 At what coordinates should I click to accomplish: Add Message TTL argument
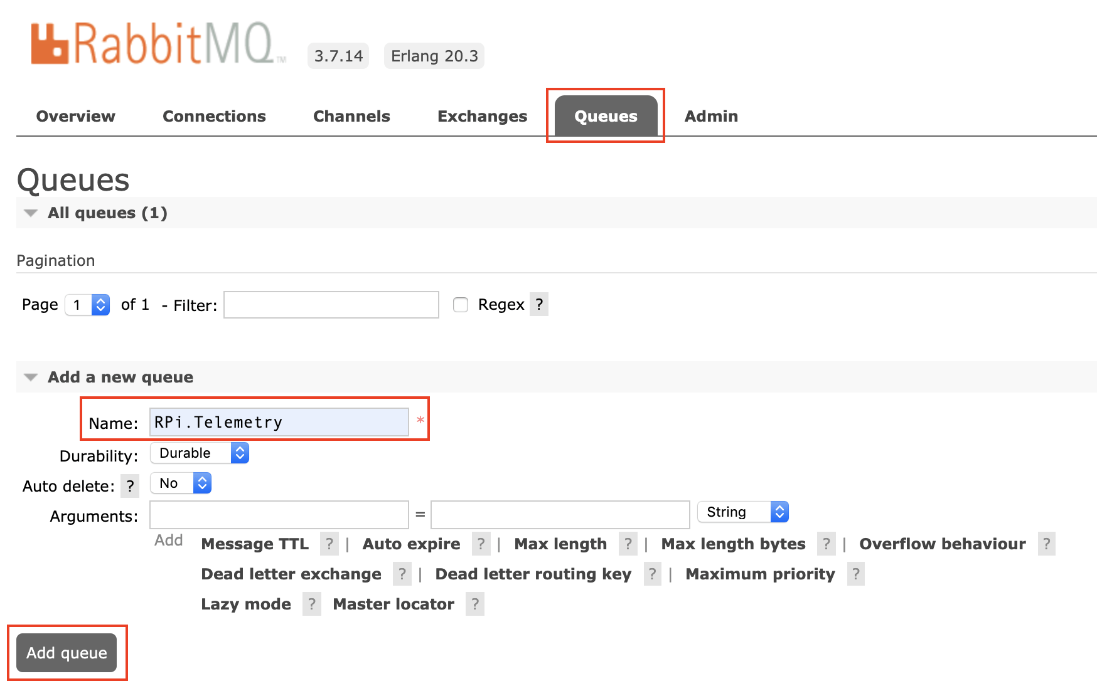tap(255, 544)
